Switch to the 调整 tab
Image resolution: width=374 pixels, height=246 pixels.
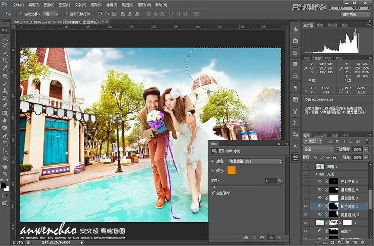307,58
